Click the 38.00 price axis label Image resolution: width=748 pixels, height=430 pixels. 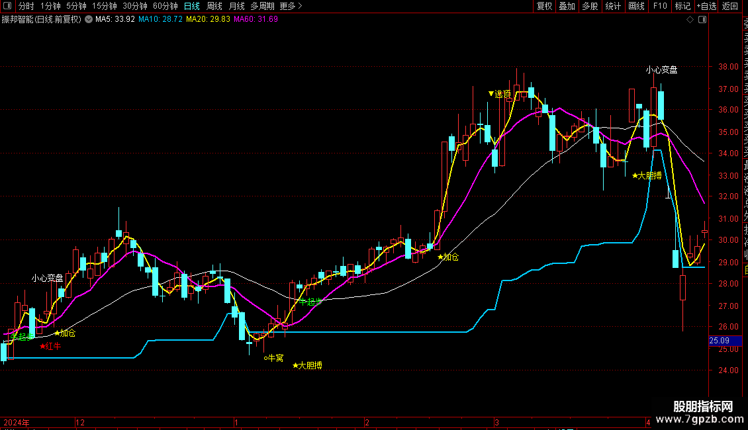pos(728,67)
